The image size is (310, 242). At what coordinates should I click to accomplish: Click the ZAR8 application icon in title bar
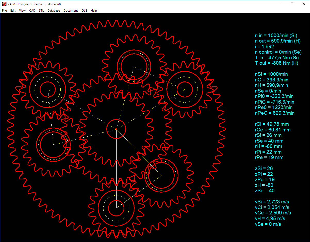[x=4, y=4]
